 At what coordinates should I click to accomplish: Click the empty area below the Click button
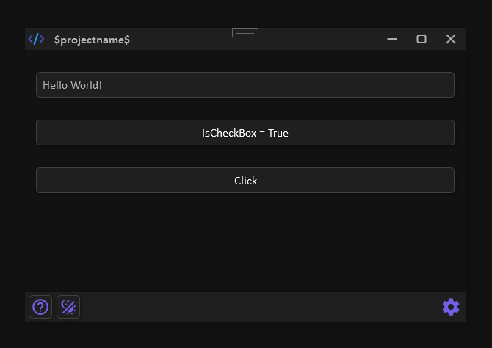(245, 242)
